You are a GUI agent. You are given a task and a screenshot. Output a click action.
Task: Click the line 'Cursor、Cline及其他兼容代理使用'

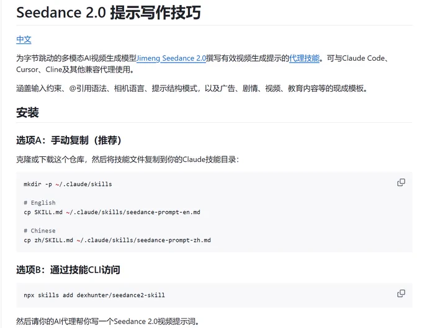click(x=75, y=69)
